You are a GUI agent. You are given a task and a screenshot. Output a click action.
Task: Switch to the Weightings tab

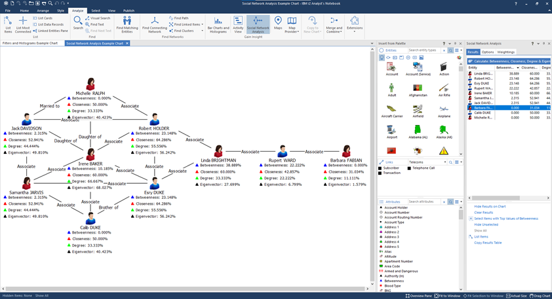(x=506, y=52)
